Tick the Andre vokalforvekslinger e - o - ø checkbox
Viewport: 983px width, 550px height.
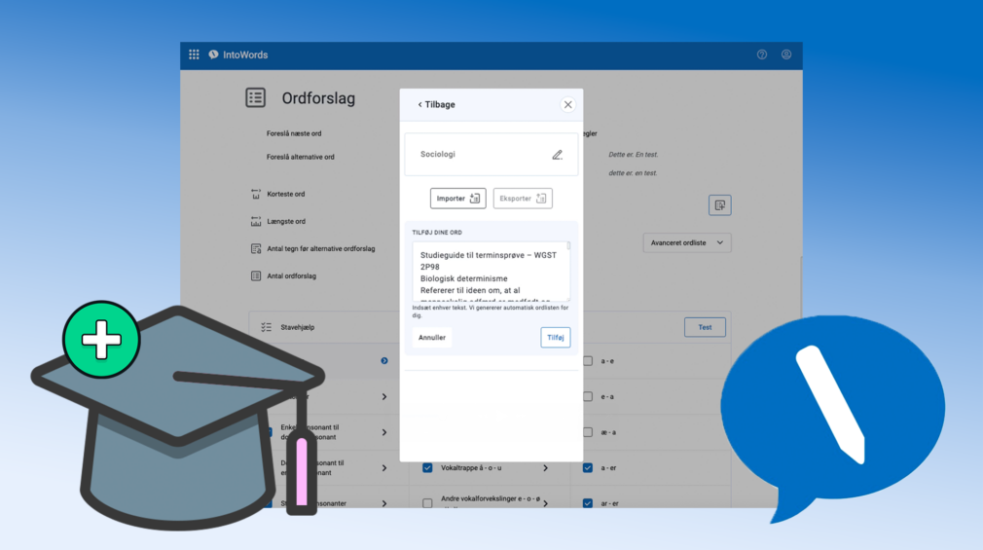(x=427, y=503)
